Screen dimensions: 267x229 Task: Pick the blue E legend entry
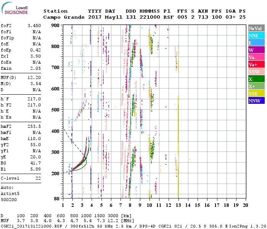256,43
